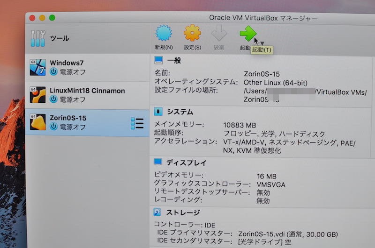
Task: Click the Discard (破棄) toolbar icon
Action: click(219, 33)
